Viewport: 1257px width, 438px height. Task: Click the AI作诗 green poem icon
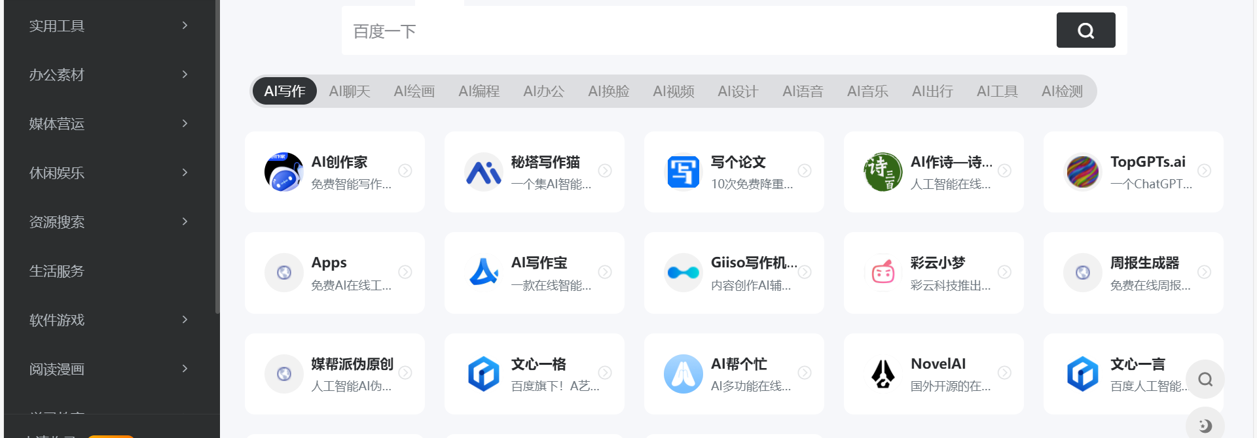(x=883, y=172)
